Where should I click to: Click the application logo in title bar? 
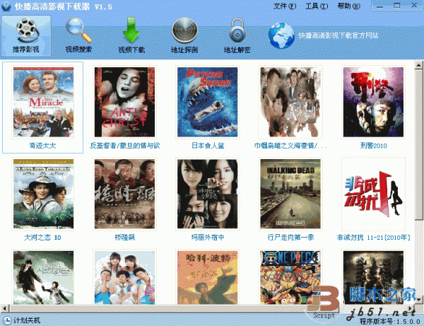tap(6, 6)
